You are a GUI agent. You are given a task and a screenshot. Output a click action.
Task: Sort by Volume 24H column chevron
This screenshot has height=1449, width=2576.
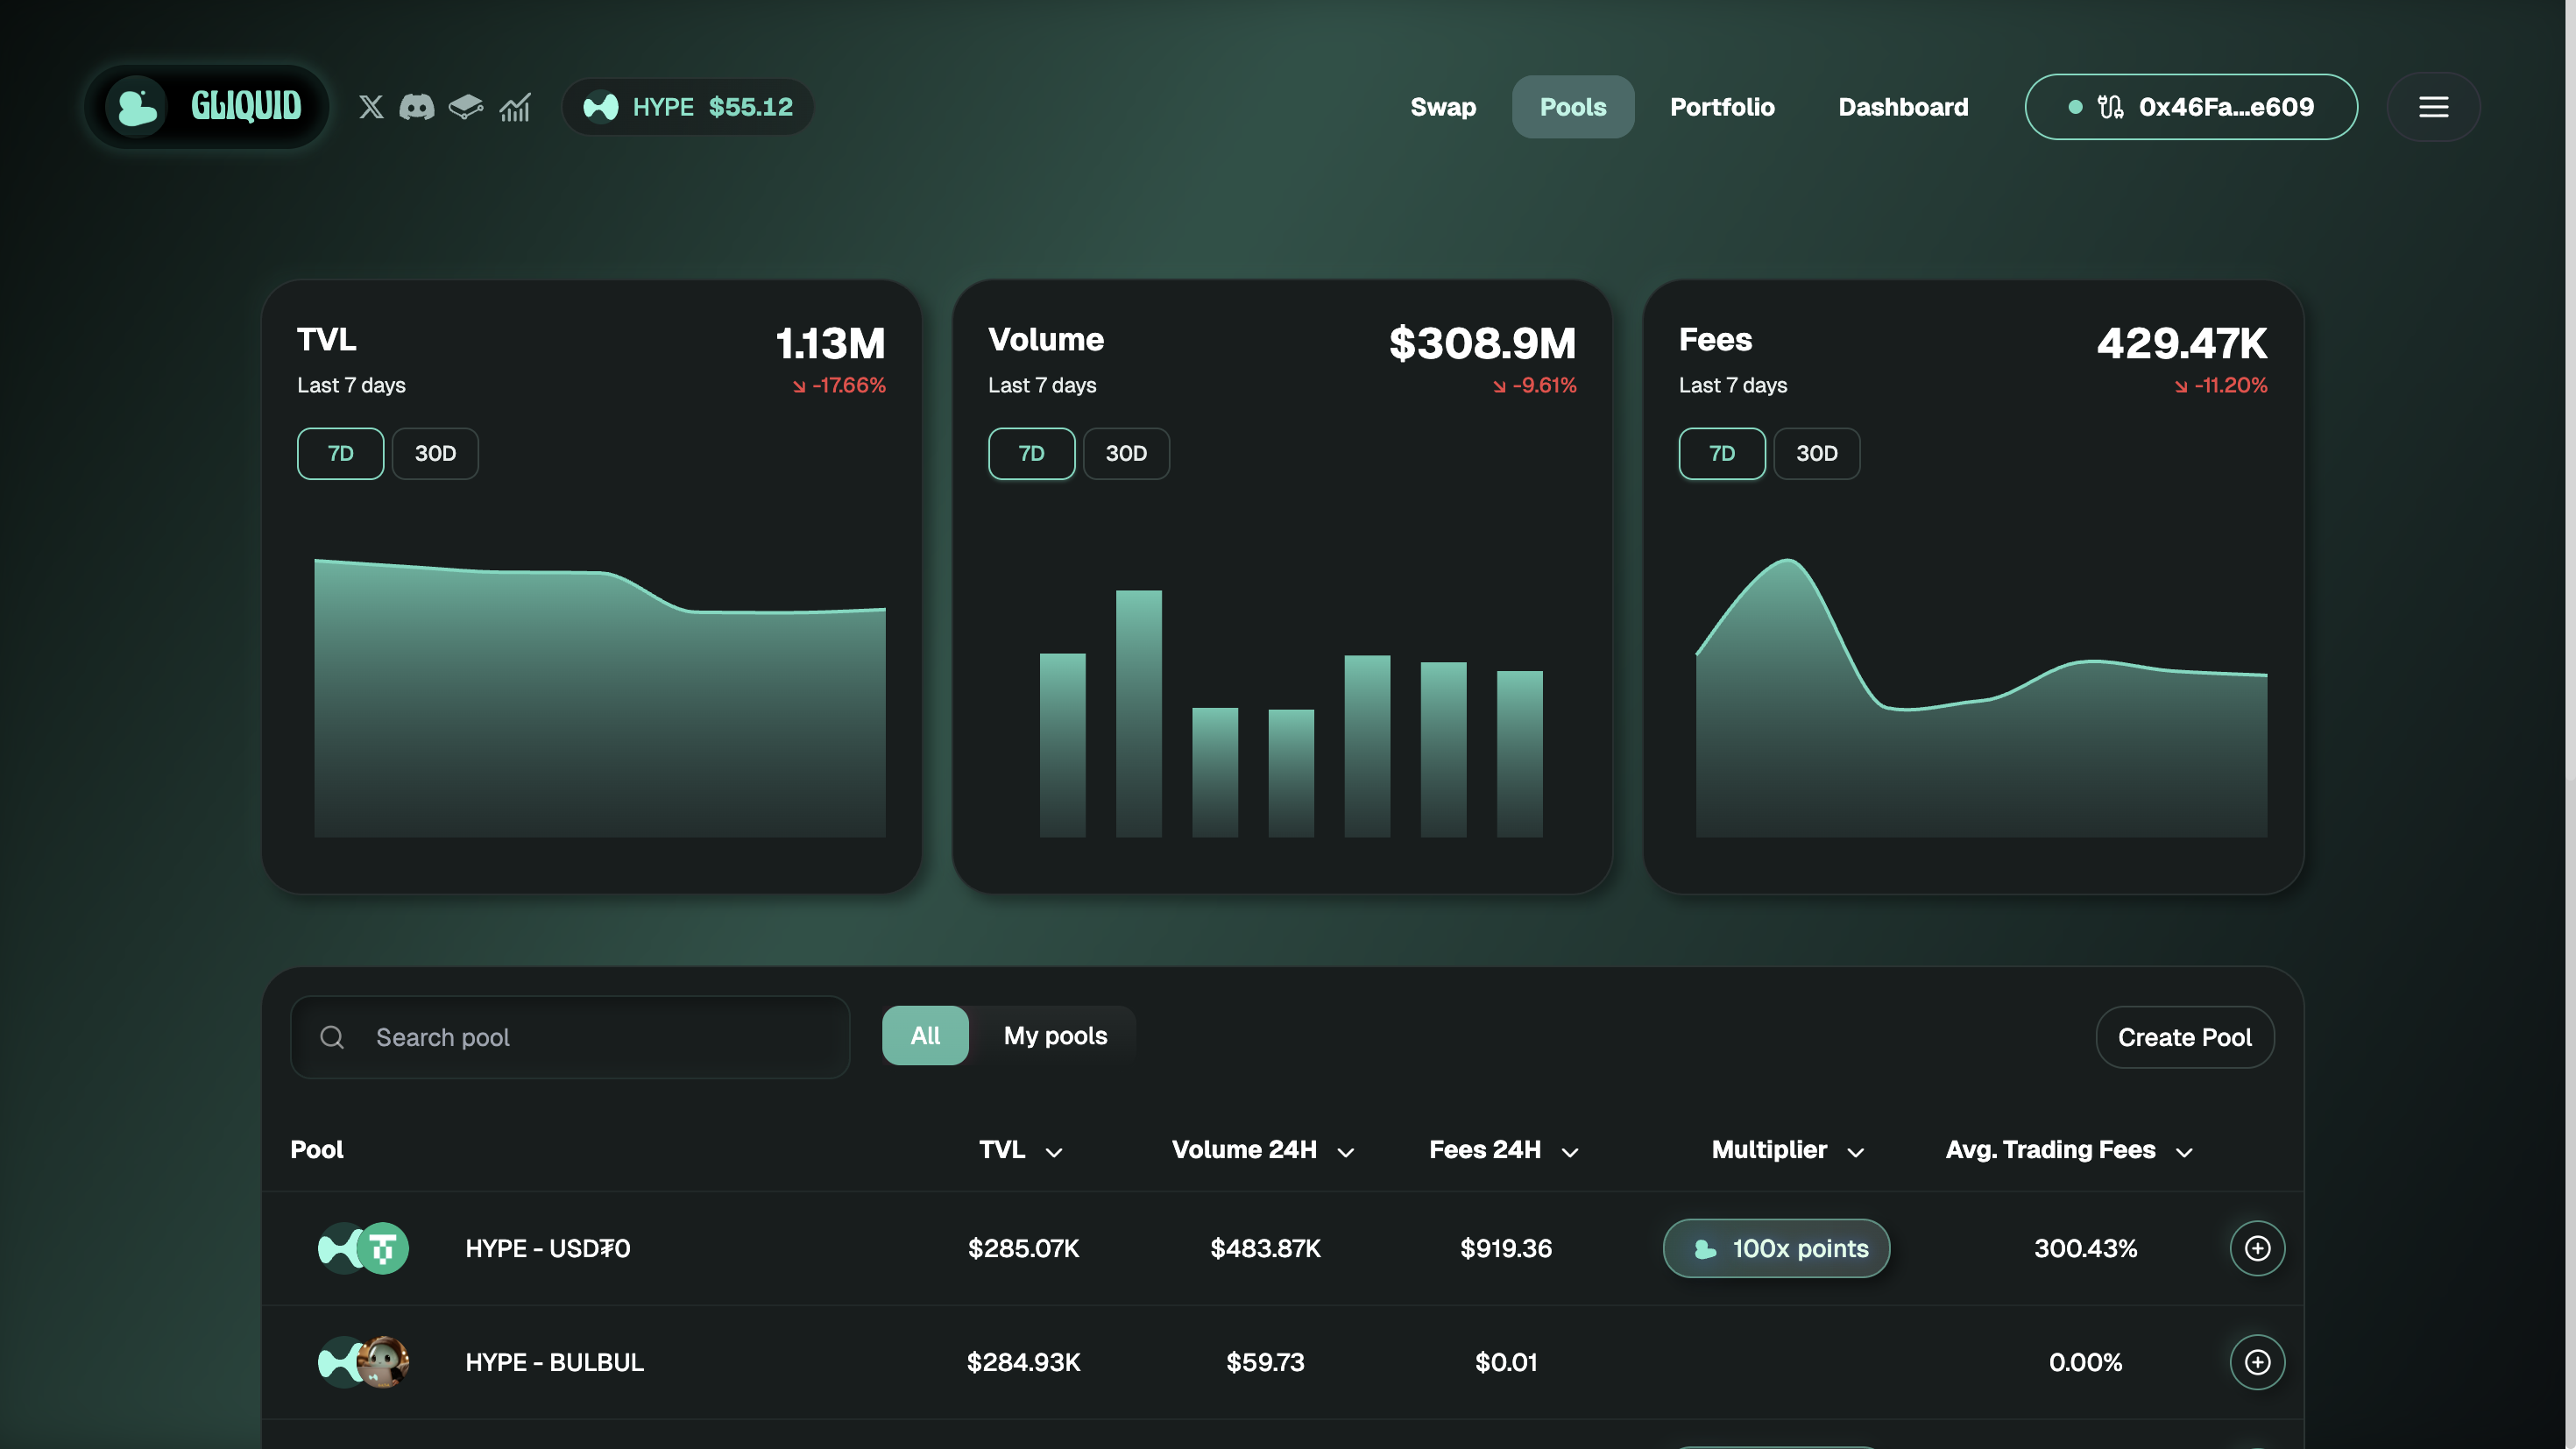click(1346, 1152)
